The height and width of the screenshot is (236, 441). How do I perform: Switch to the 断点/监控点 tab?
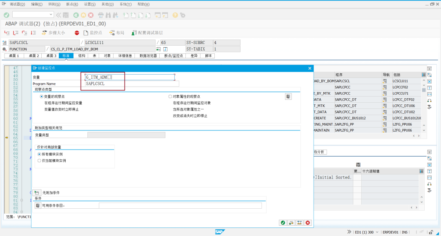pos(174,56)
